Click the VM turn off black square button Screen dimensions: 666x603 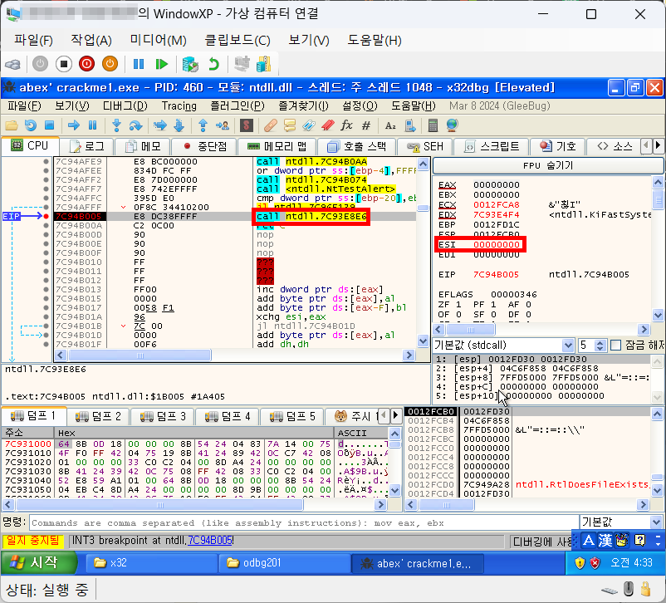(64, 64)
